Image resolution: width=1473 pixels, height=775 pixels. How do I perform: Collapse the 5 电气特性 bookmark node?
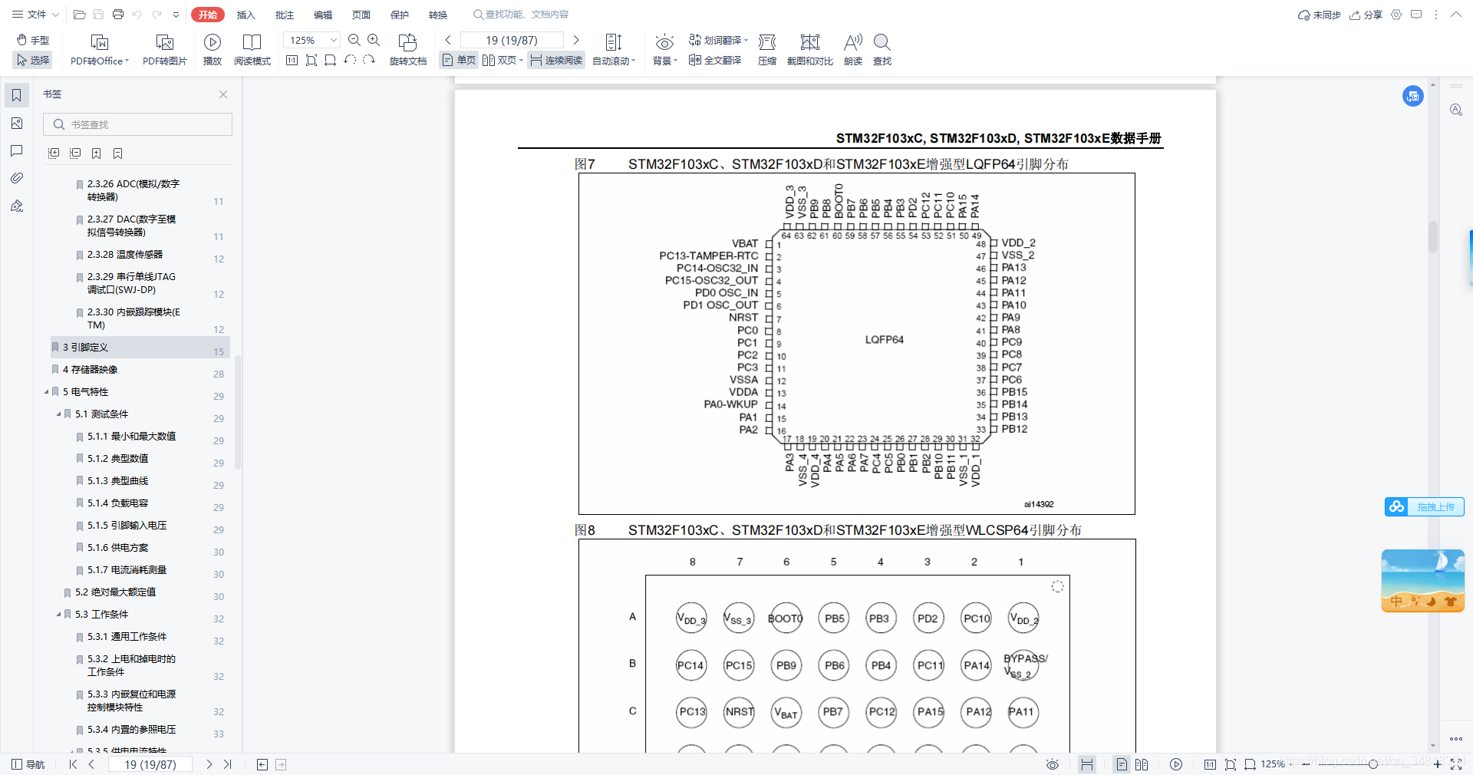click(46, 392)
